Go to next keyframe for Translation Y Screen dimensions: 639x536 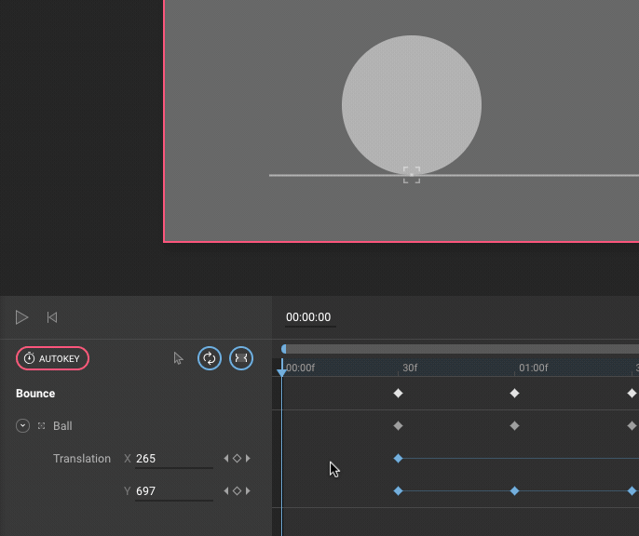point(248,491)
